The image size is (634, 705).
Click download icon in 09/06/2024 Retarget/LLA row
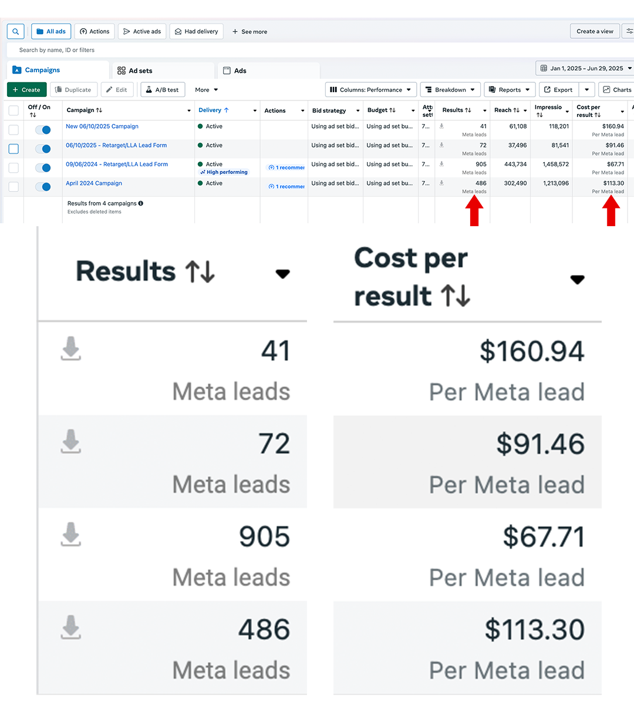441,164
